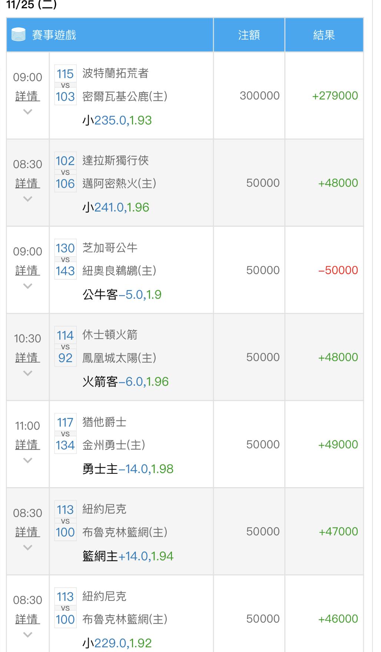Click the 結果 column header

pyautogui.click(x=324, y=35)
